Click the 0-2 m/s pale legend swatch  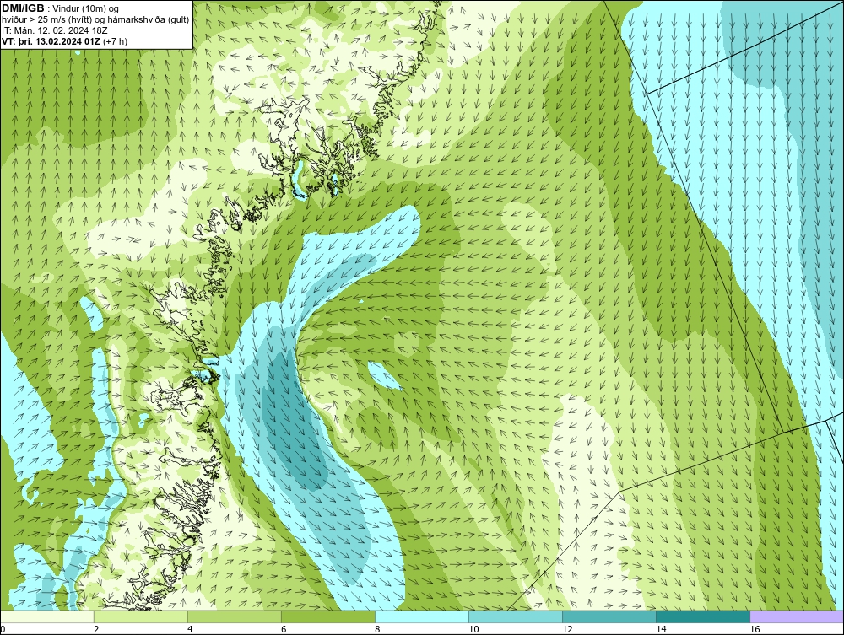[47, 616]
